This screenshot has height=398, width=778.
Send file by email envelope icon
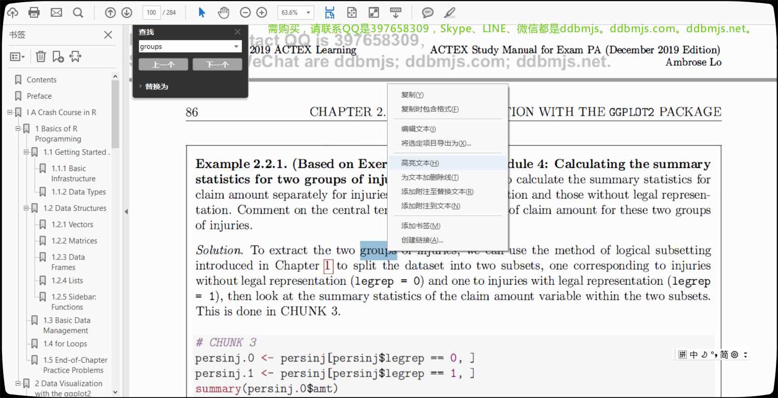coord(56,13)
